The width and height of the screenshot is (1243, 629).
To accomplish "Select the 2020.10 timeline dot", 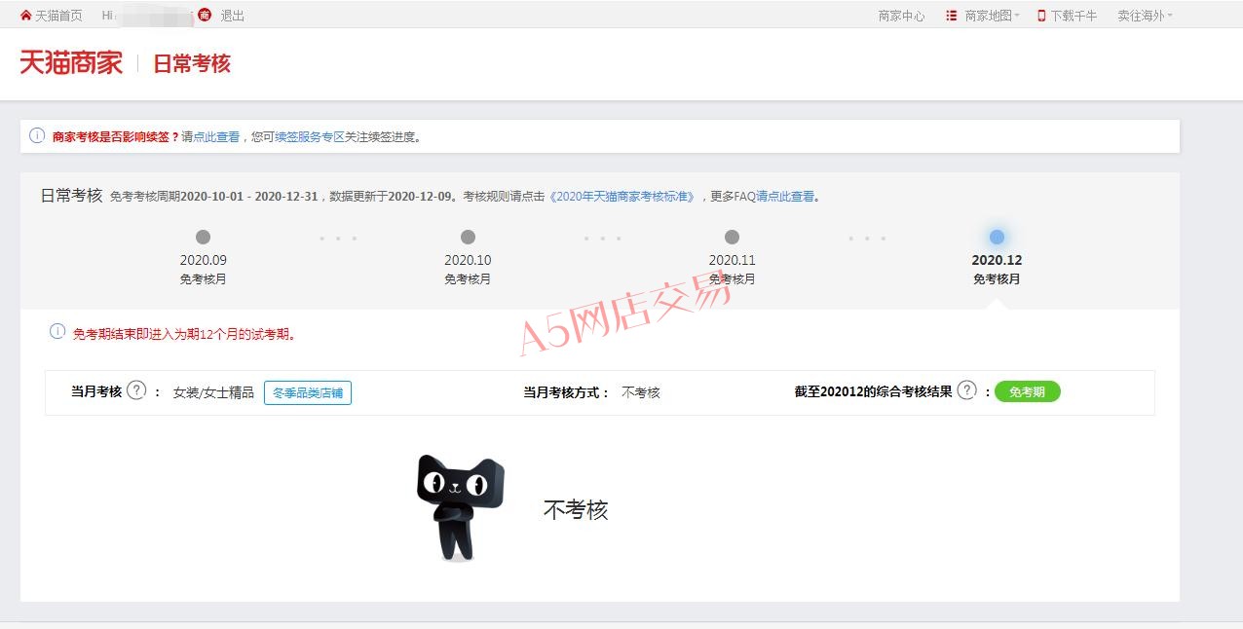I will tap(468, 237).
